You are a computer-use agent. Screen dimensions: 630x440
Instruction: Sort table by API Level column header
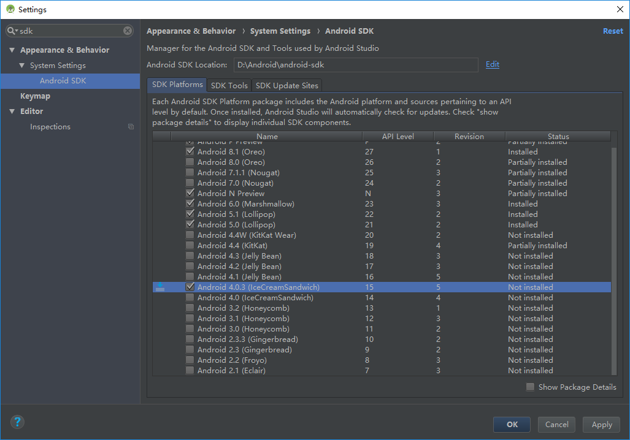(x=398, y=137)
